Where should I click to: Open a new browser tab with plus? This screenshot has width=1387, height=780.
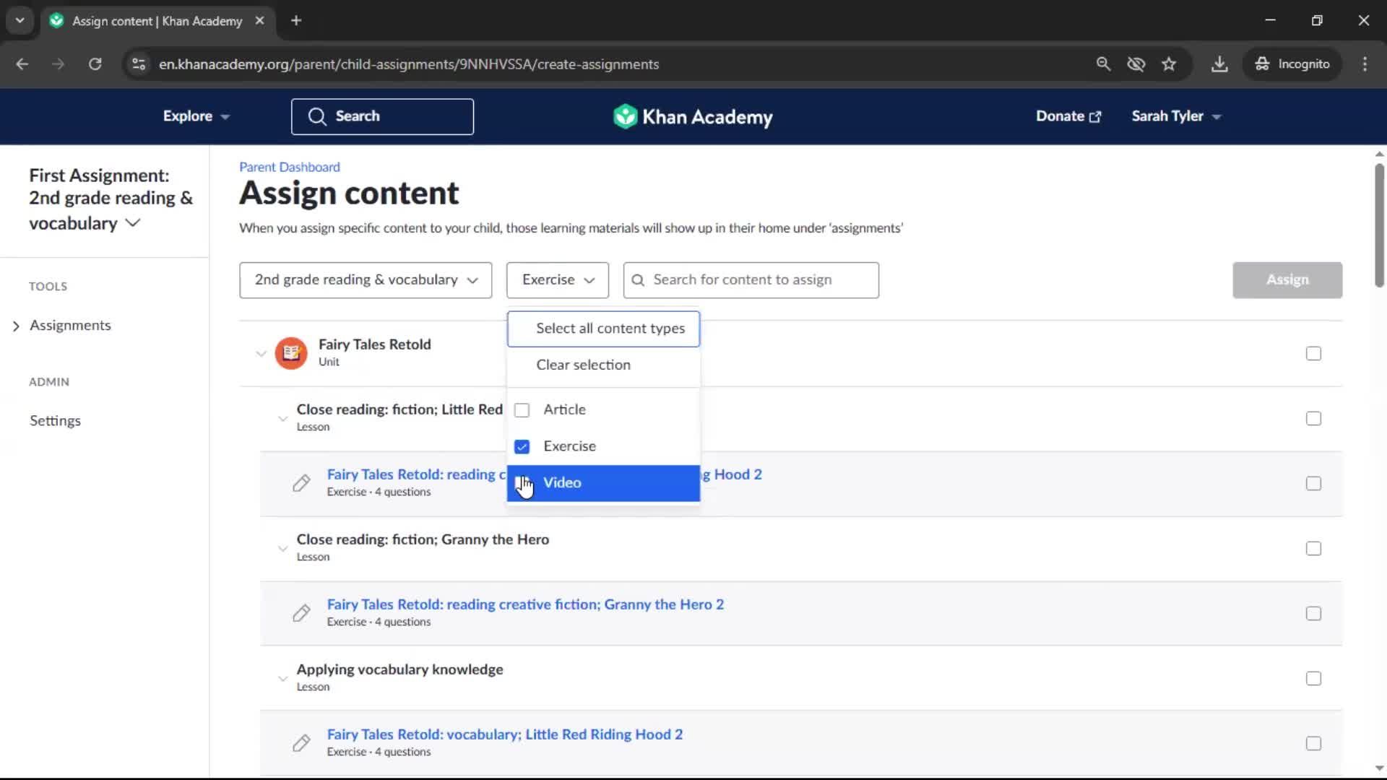tap(296, 21)
